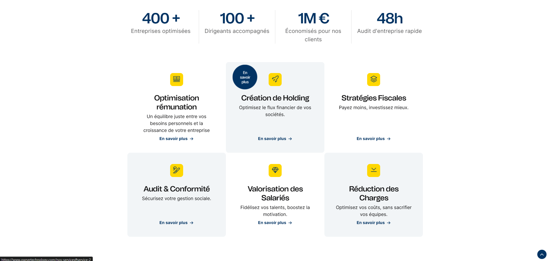550x261 pixels.
Task: Click the rocket icon for Création de Holding
Action: pos(275,79)
